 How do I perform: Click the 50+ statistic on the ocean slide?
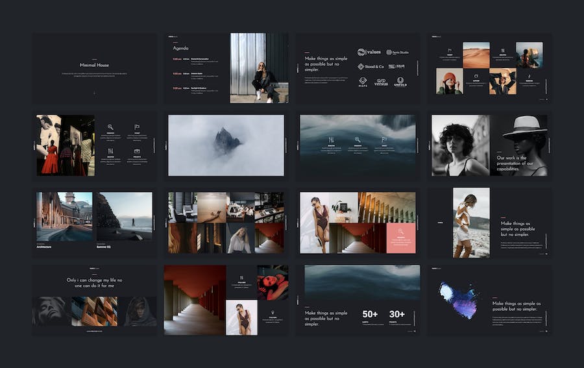pos(370,315)
